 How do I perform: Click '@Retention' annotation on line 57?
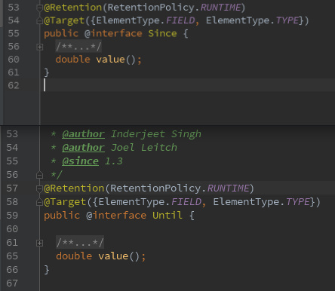tap(74, 188)
